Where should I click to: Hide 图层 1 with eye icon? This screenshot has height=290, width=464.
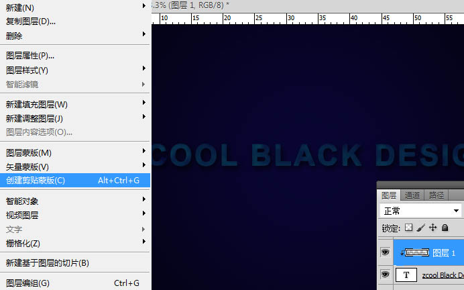(x=386, y=252)
